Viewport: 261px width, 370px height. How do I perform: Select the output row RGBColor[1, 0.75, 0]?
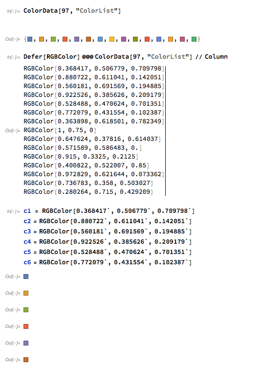(x=60, y=130)
